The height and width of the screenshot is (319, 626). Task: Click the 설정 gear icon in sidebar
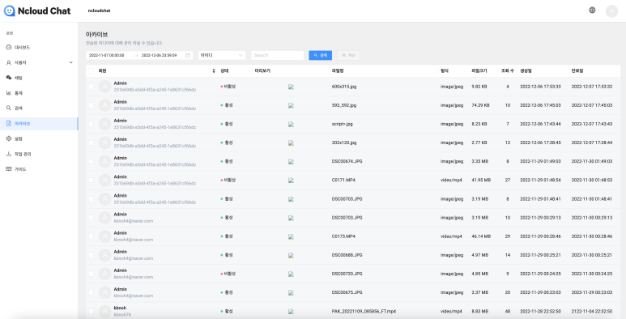point(9,138)
